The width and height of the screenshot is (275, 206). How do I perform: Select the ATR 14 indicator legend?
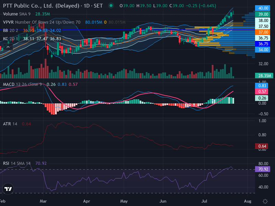coord(10,124)
